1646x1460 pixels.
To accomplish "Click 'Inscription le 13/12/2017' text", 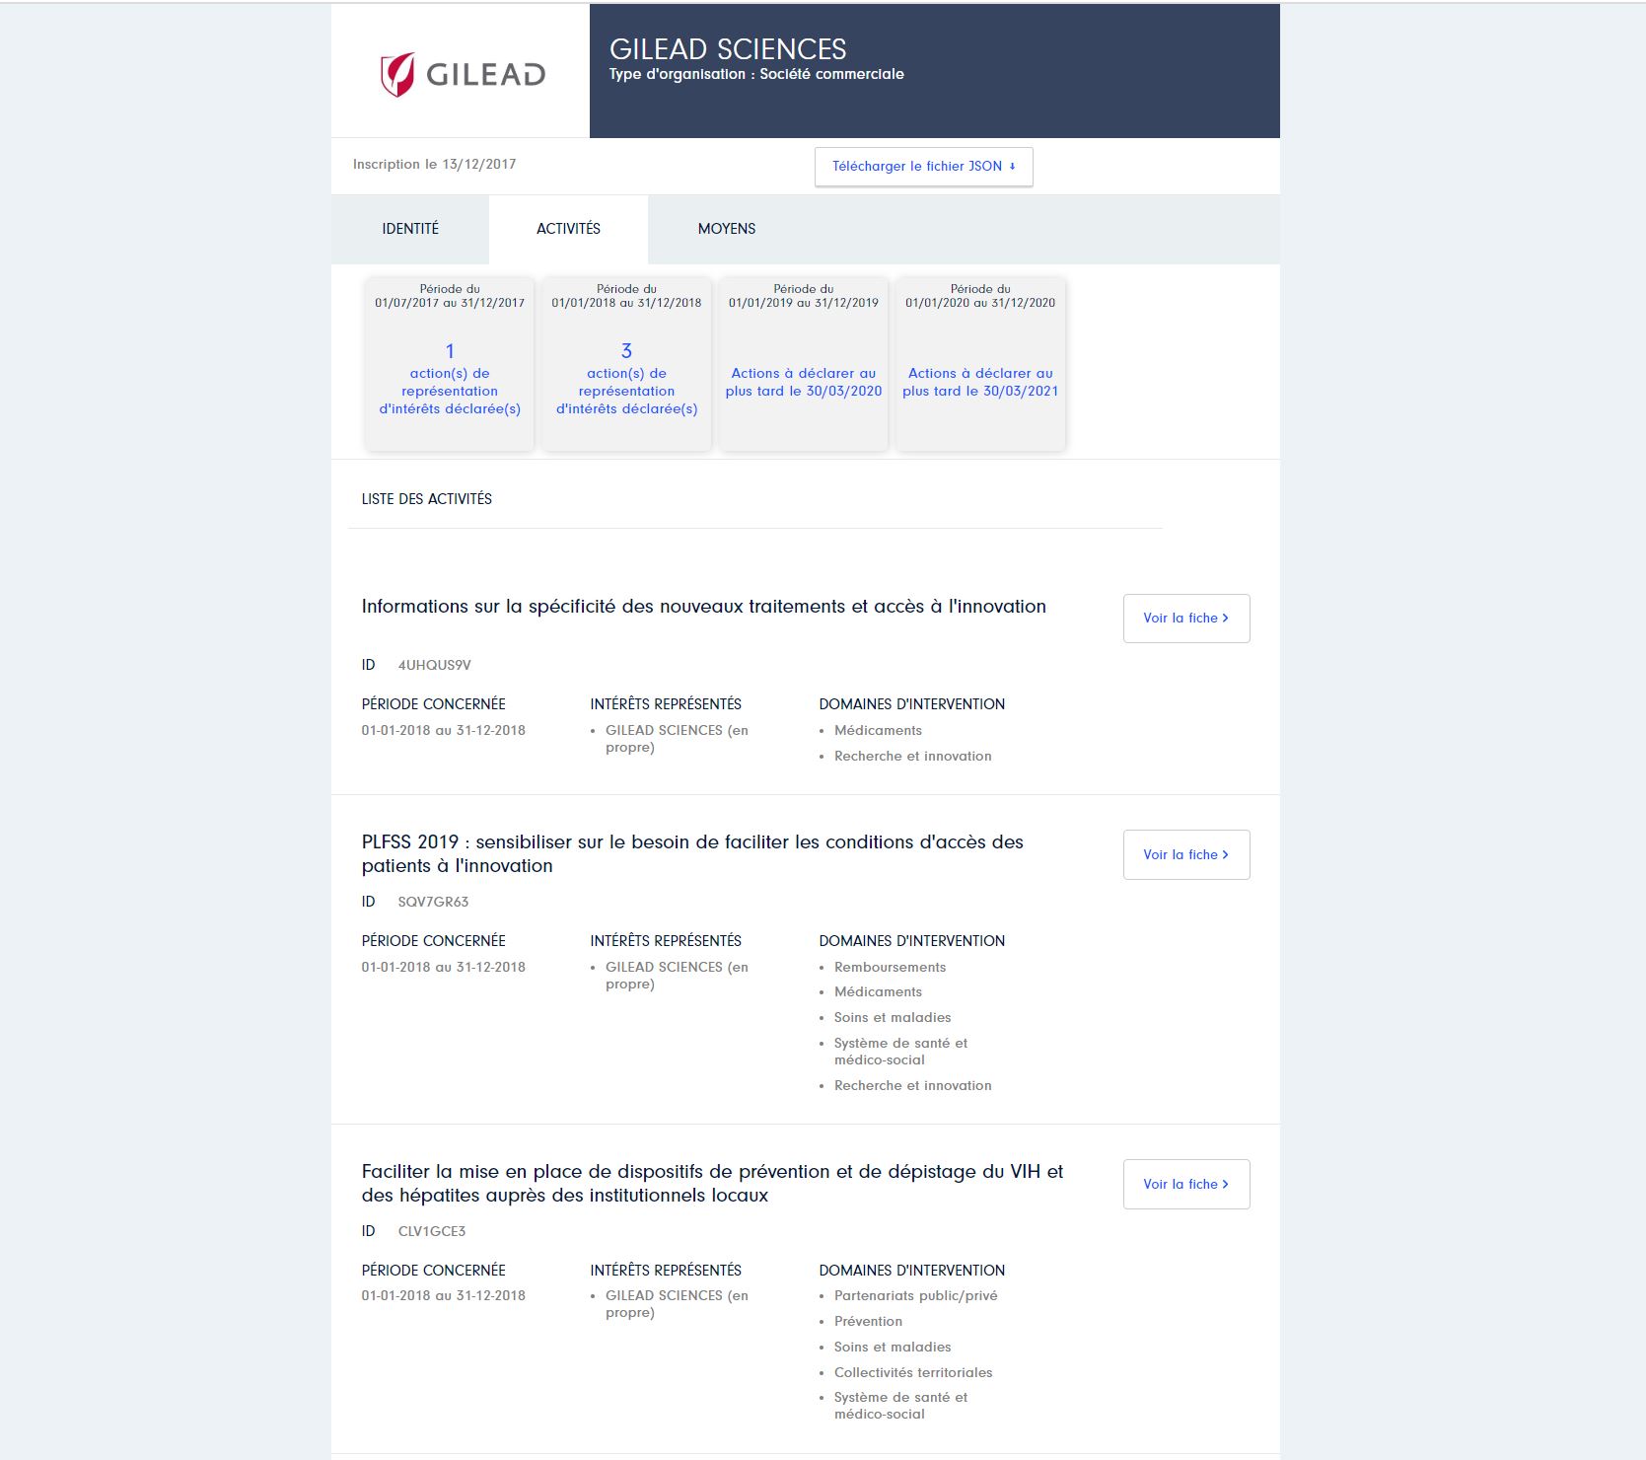I will [435, 165].
